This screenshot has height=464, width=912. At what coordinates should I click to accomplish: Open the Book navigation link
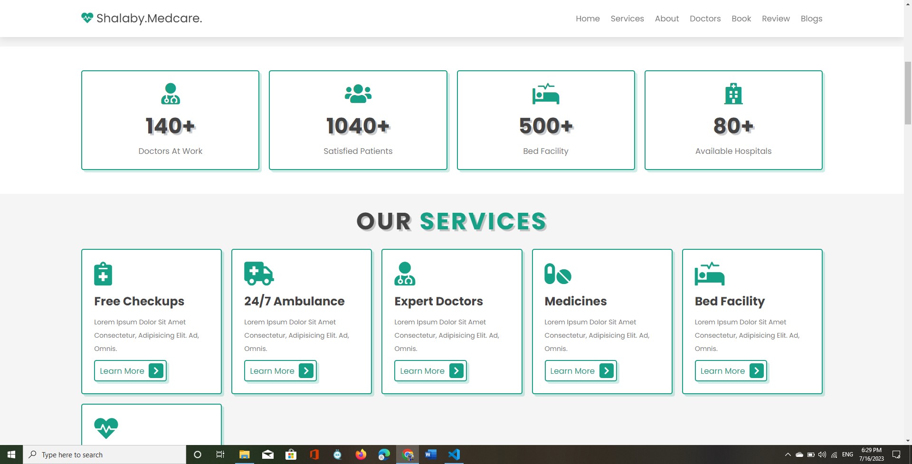[x=741, y=19]
